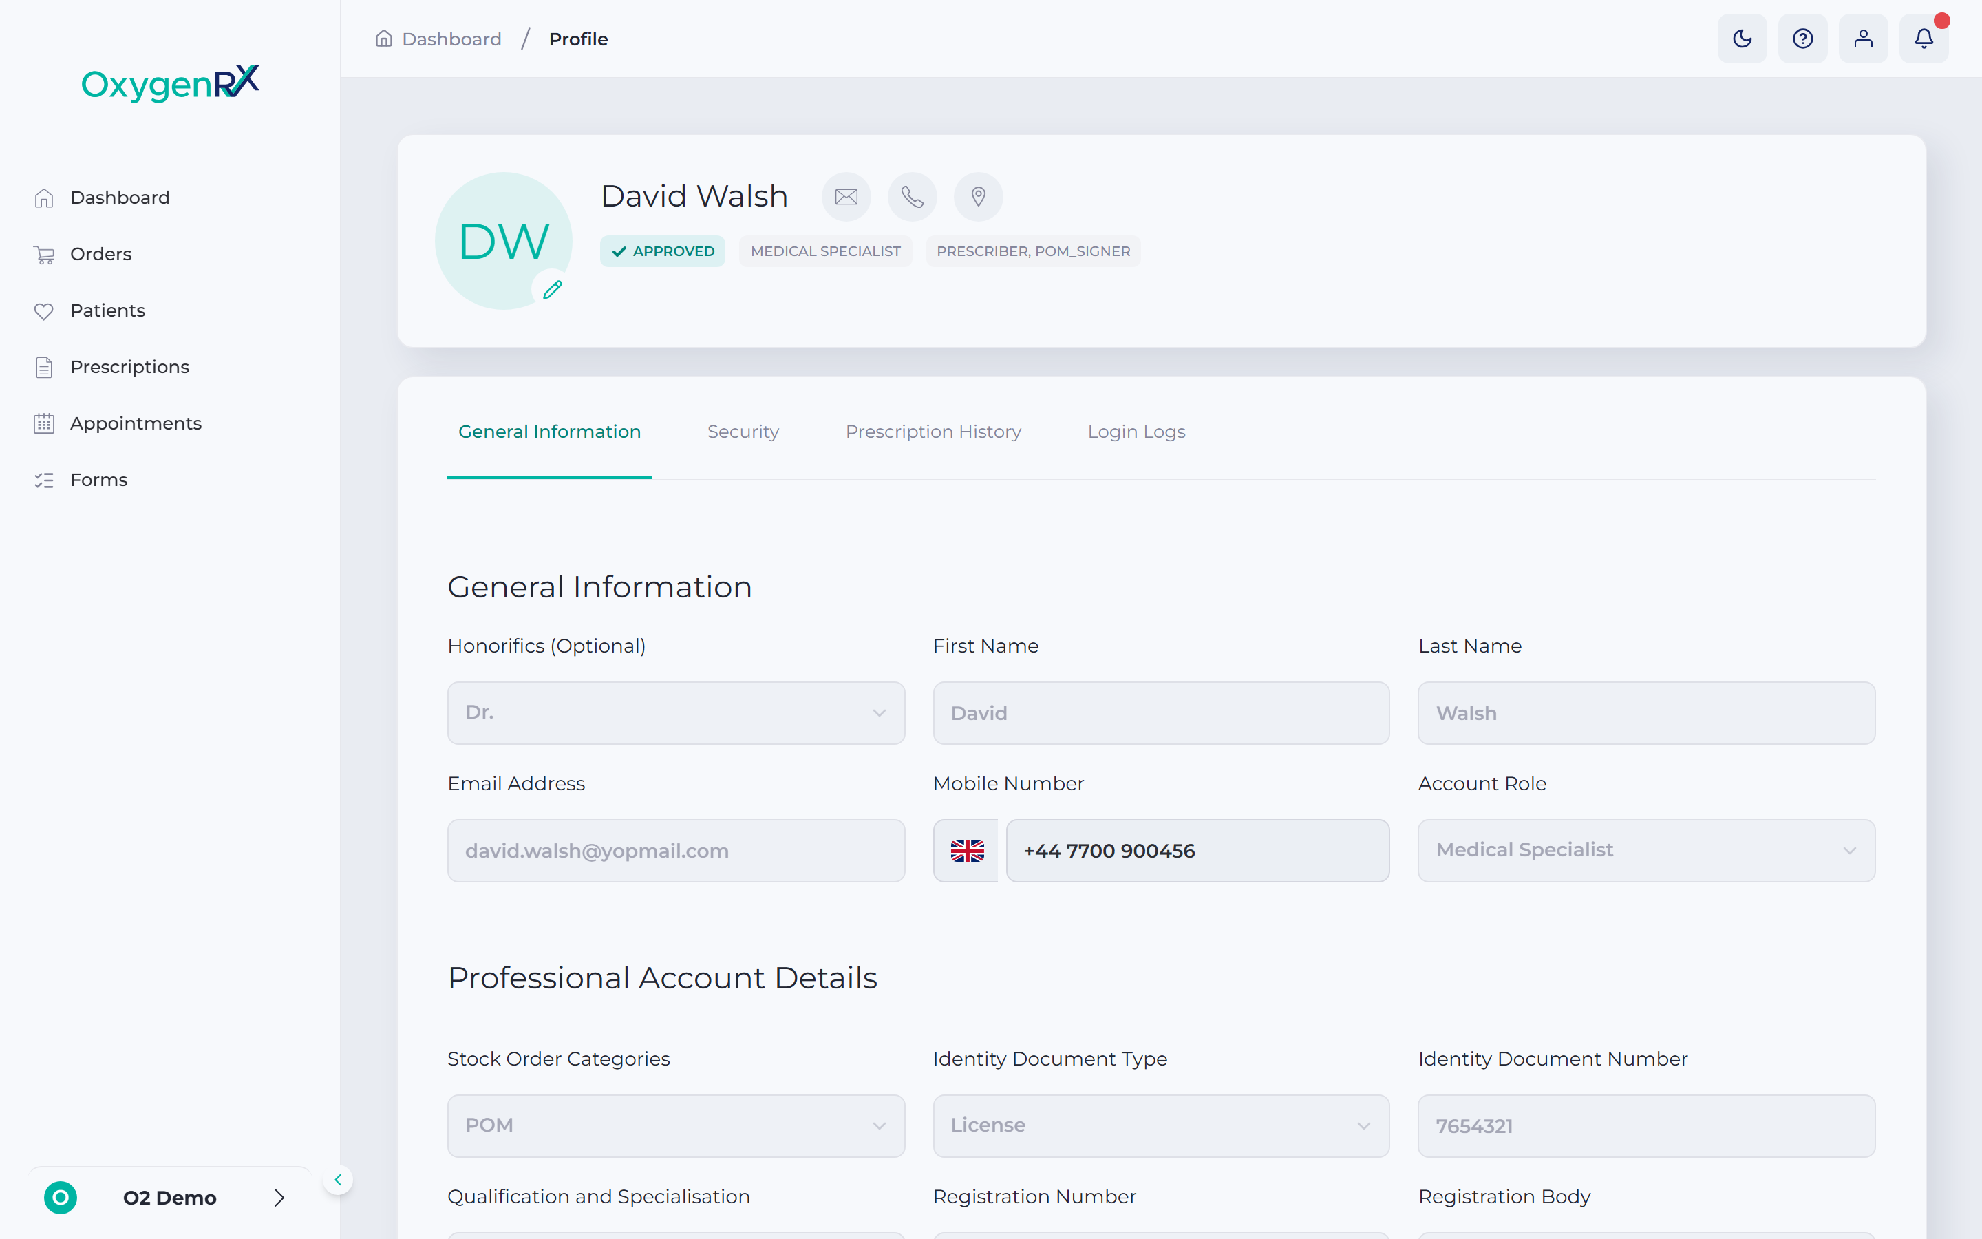Viewport: 1982px width, 1239px height.
Task: Toggle dark mode with the moon icon
Action: [x=1742, y=39]
